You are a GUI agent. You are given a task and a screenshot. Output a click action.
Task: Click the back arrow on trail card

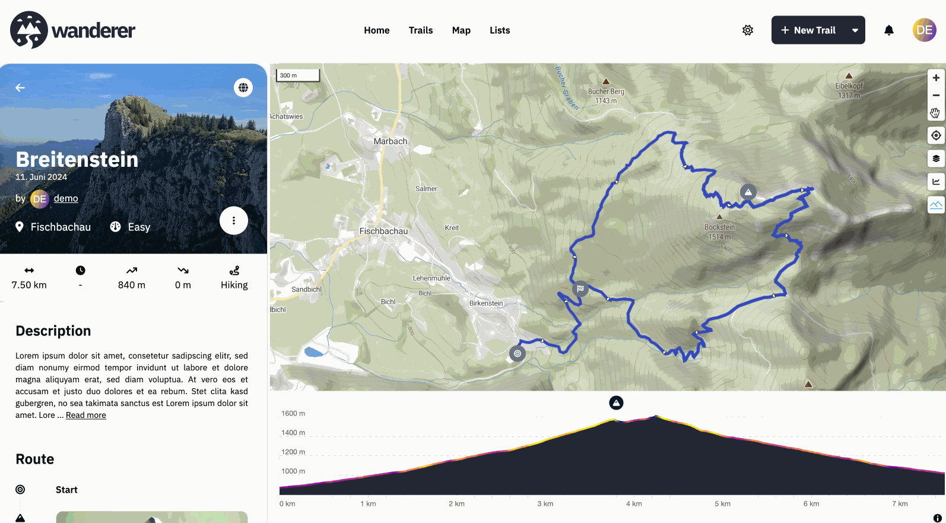(x=20, y=88)
